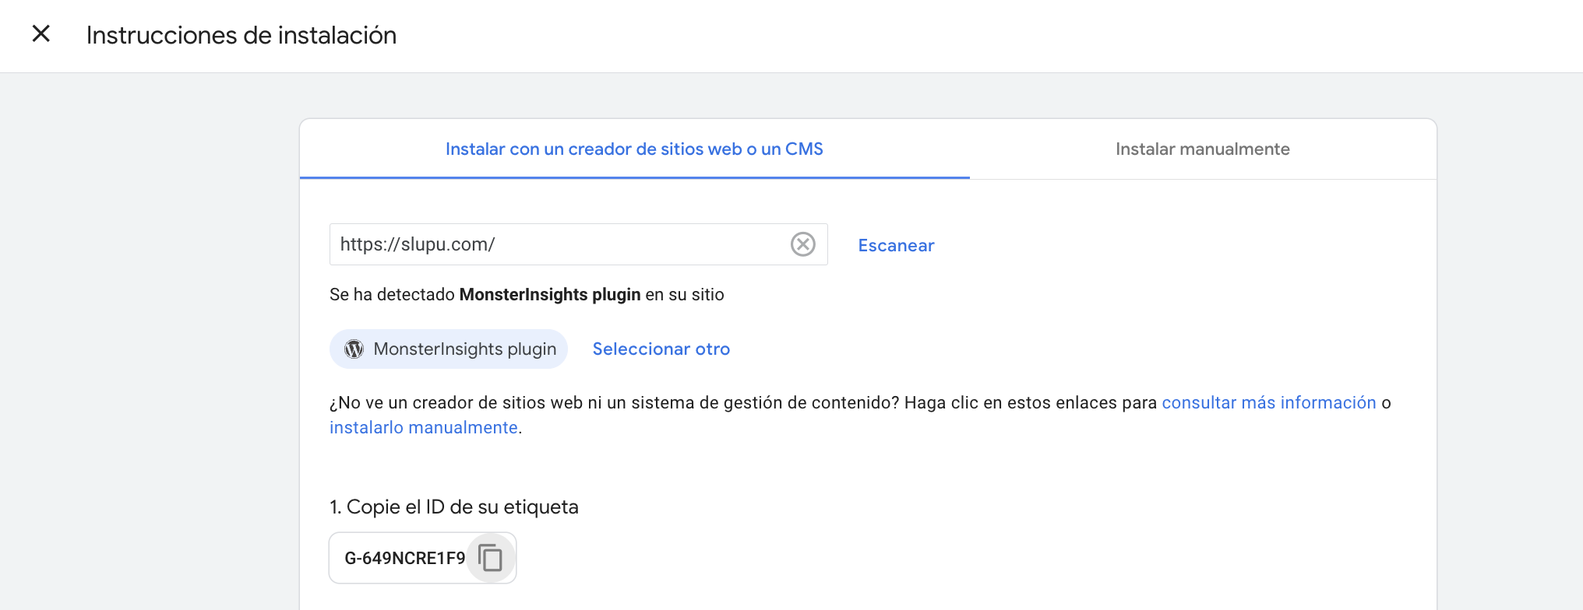Click the Se ha detectado MonsterInsights plugin message
This screenshot has width=1583, height=610.
527,294
